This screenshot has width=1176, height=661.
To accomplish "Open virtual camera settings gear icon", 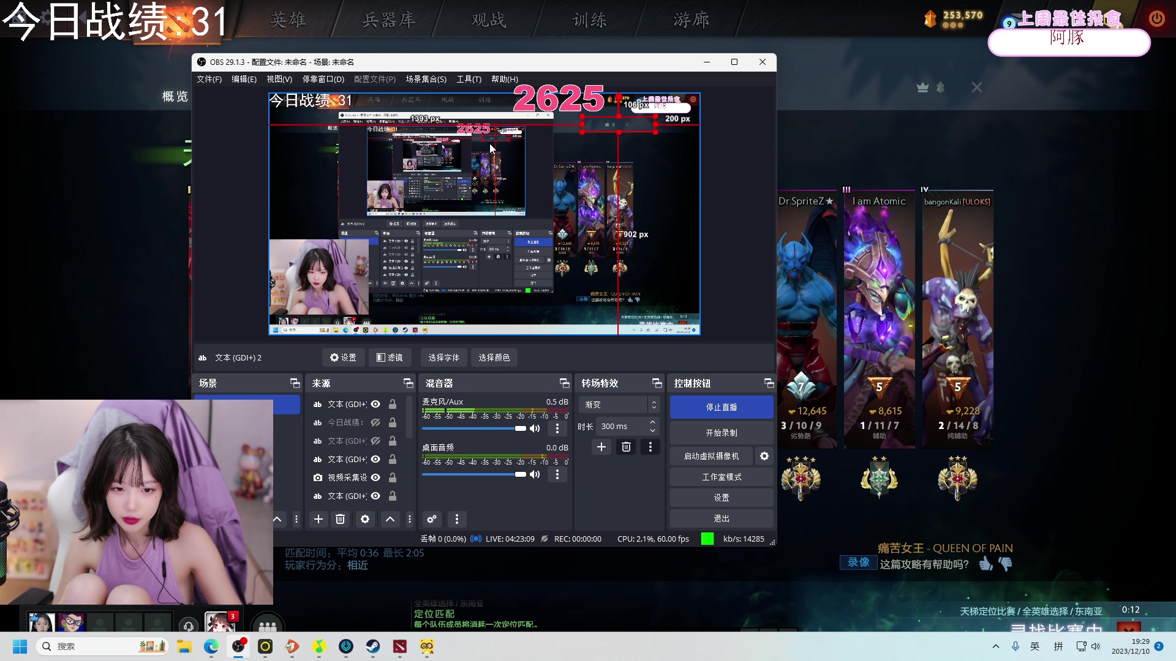I will pos(764,456).
